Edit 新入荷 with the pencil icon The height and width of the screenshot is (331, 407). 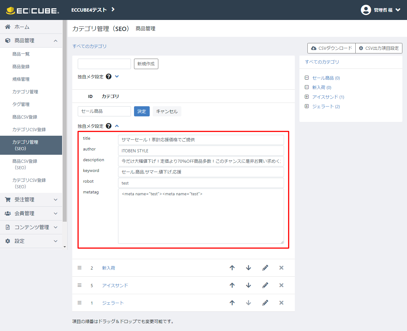pos(265,268)
